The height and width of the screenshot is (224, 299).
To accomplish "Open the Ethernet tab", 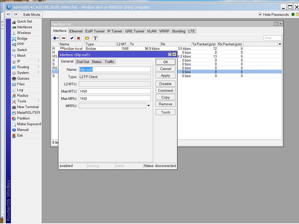I will point(76,31).
